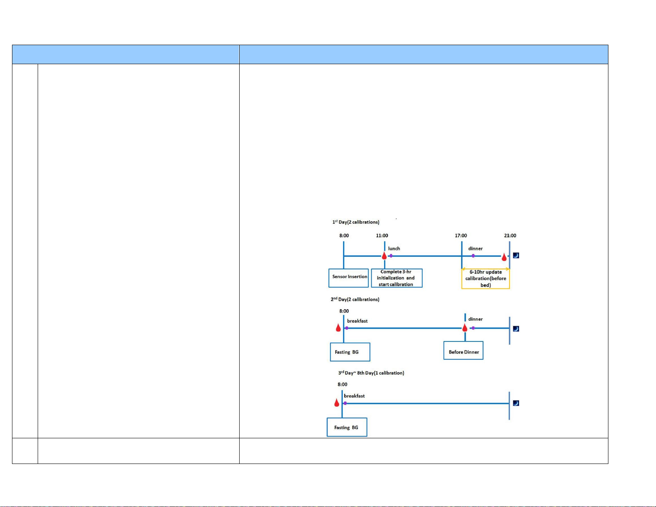The height and width of the screenshot is (507, 656).
Task: Select the "Fasting BG" box under 2nd Day
Action: (x=350, y=352)
